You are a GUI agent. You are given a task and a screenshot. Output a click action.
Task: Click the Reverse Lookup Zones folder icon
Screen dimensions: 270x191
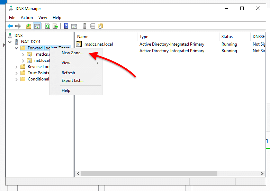(23, 67)
